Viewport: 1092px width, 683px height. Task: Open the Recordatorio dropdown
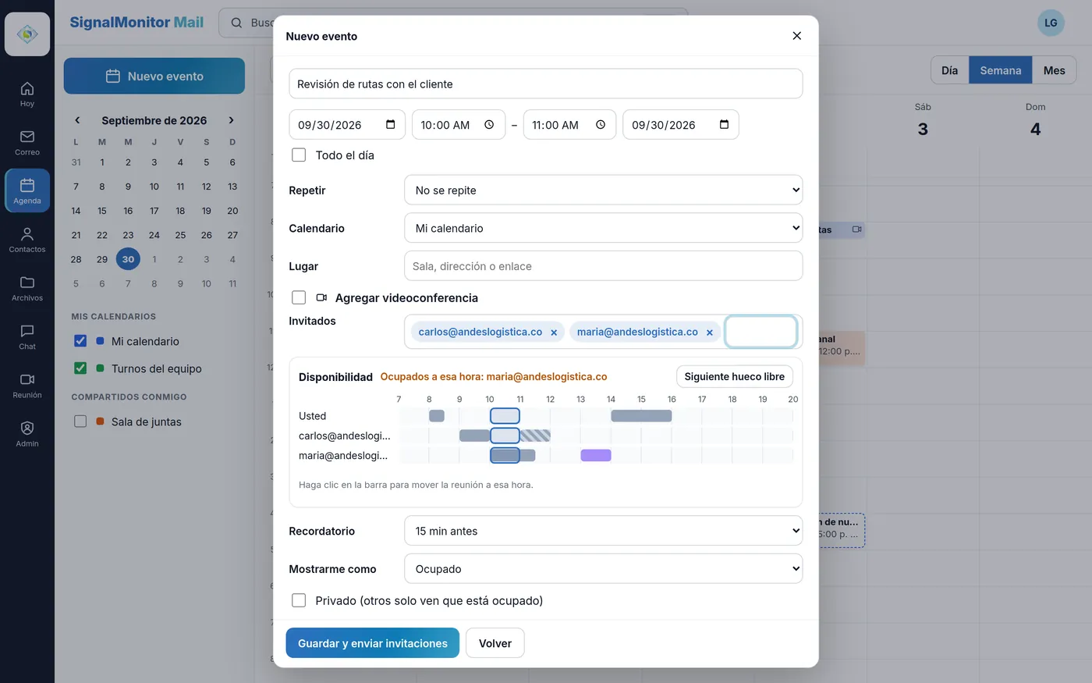pyautogui.click(x=604, y=531)
